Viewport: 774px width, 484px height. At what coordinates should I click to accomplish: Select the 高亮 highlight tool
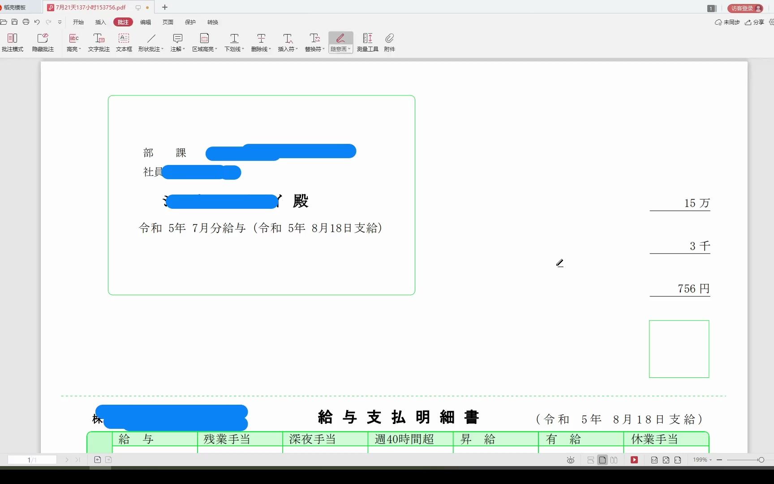click(x=74, y=43)
